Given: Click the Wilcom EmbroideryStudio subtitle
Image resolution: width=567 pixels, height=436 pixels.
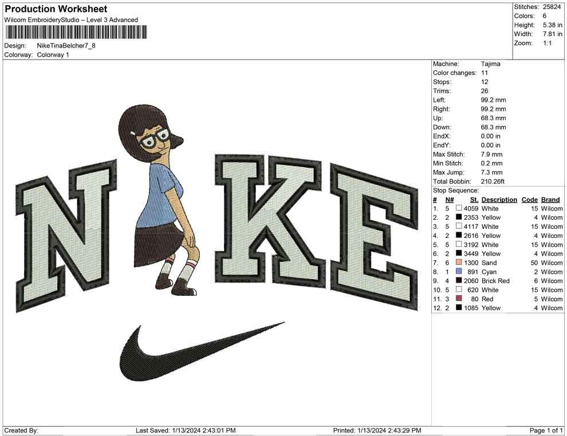Looking at the screenshot, I should click(x=71, y=20).
